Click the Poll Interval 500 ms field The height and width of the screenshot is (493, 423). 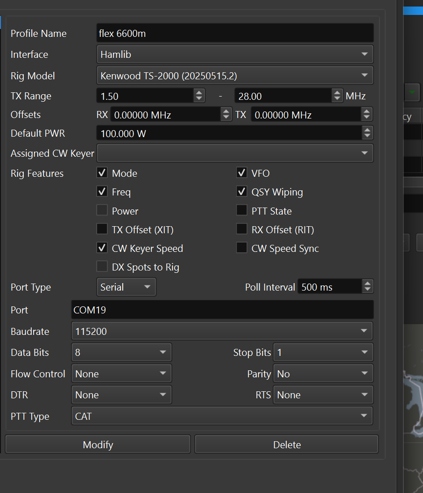pos(330,286)
